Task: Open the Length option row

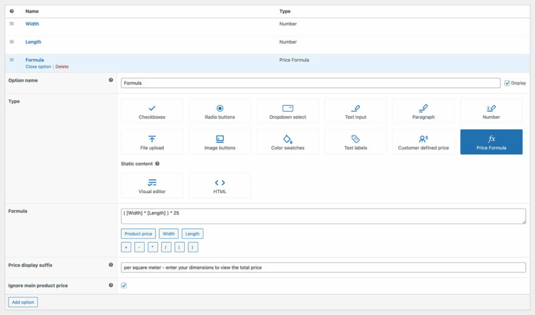Action: click(x=33, y=42)
